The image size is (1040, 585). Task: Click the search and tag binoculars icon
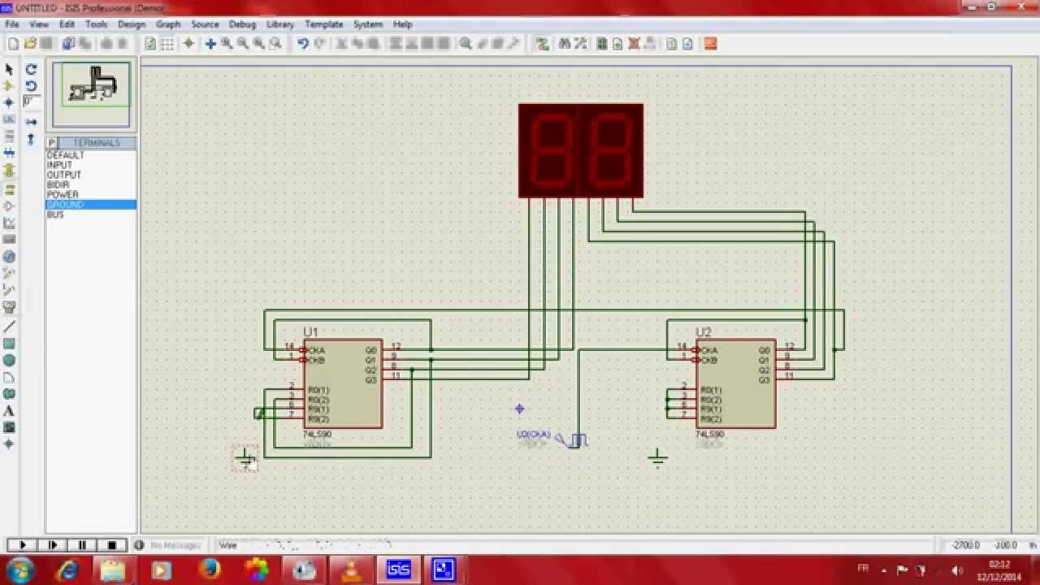(x=565, y=44)
